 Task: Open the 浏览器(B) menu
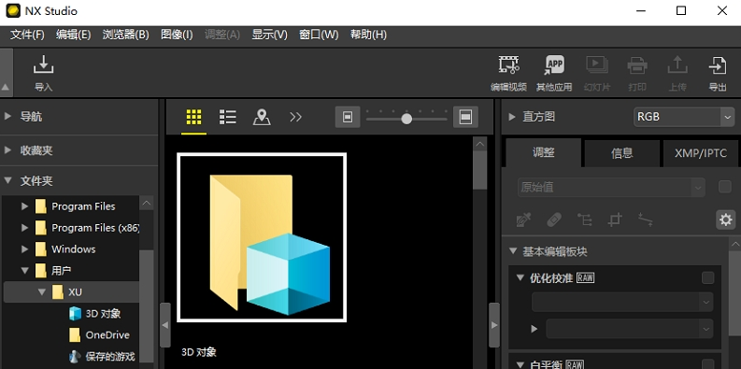tap(126, 35)
